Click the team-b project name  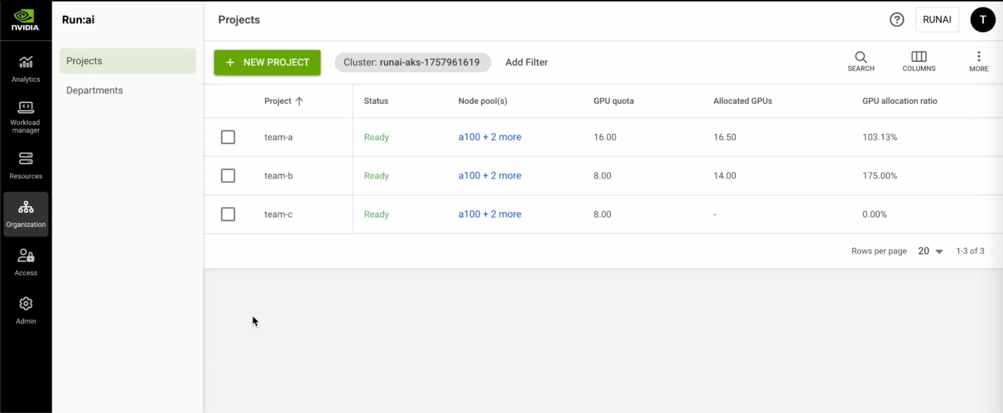tap(278, 176)
